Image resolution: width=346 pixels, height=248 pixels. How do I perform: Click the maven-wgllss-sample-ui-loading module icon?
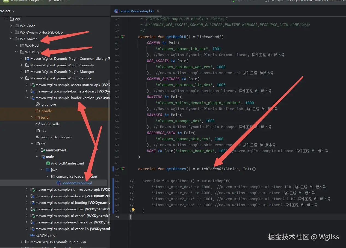(x=32, y=203)
